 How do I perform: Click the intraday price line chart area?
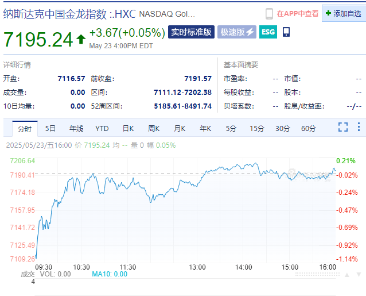pos(185,210)
